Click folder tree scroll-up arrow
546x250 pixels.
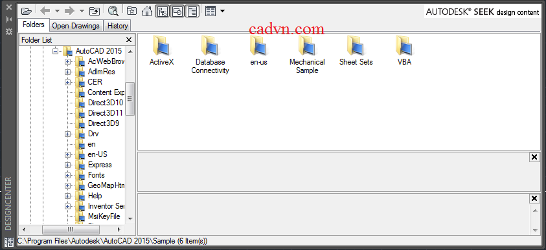(x=130, y=52)
